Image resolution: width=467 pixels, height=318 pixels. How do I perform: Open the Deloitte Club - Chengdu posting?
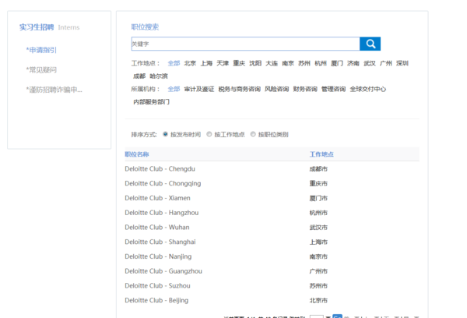(160, 169)
